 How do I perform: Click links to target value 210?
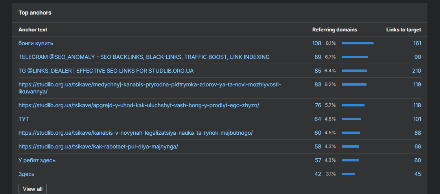[x=417, y=71]
